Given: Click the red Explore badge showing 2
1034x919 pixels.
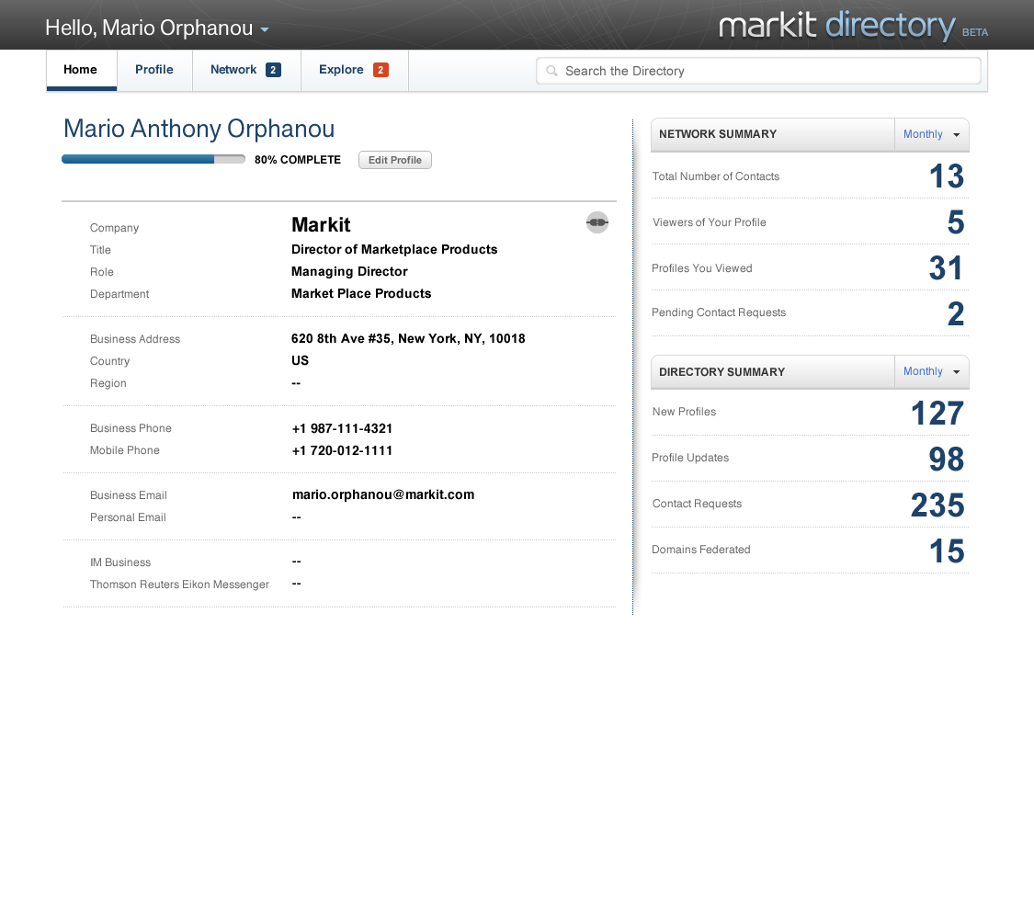Looking at the screenshot, I should pyautogui.click(x=381, y=70).
